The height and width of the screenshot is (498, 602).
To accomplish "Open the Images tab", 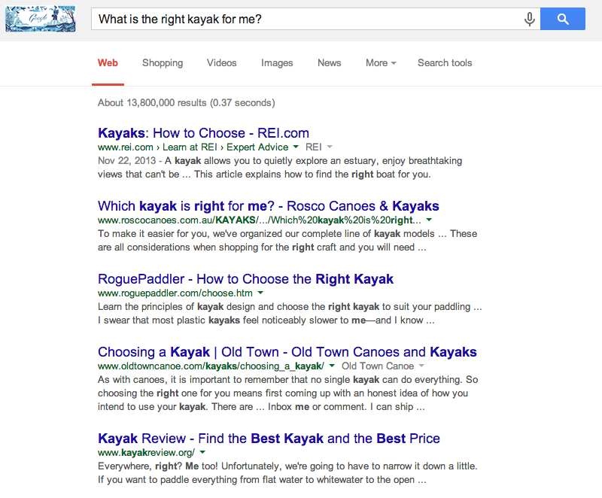I will [277, 63].
